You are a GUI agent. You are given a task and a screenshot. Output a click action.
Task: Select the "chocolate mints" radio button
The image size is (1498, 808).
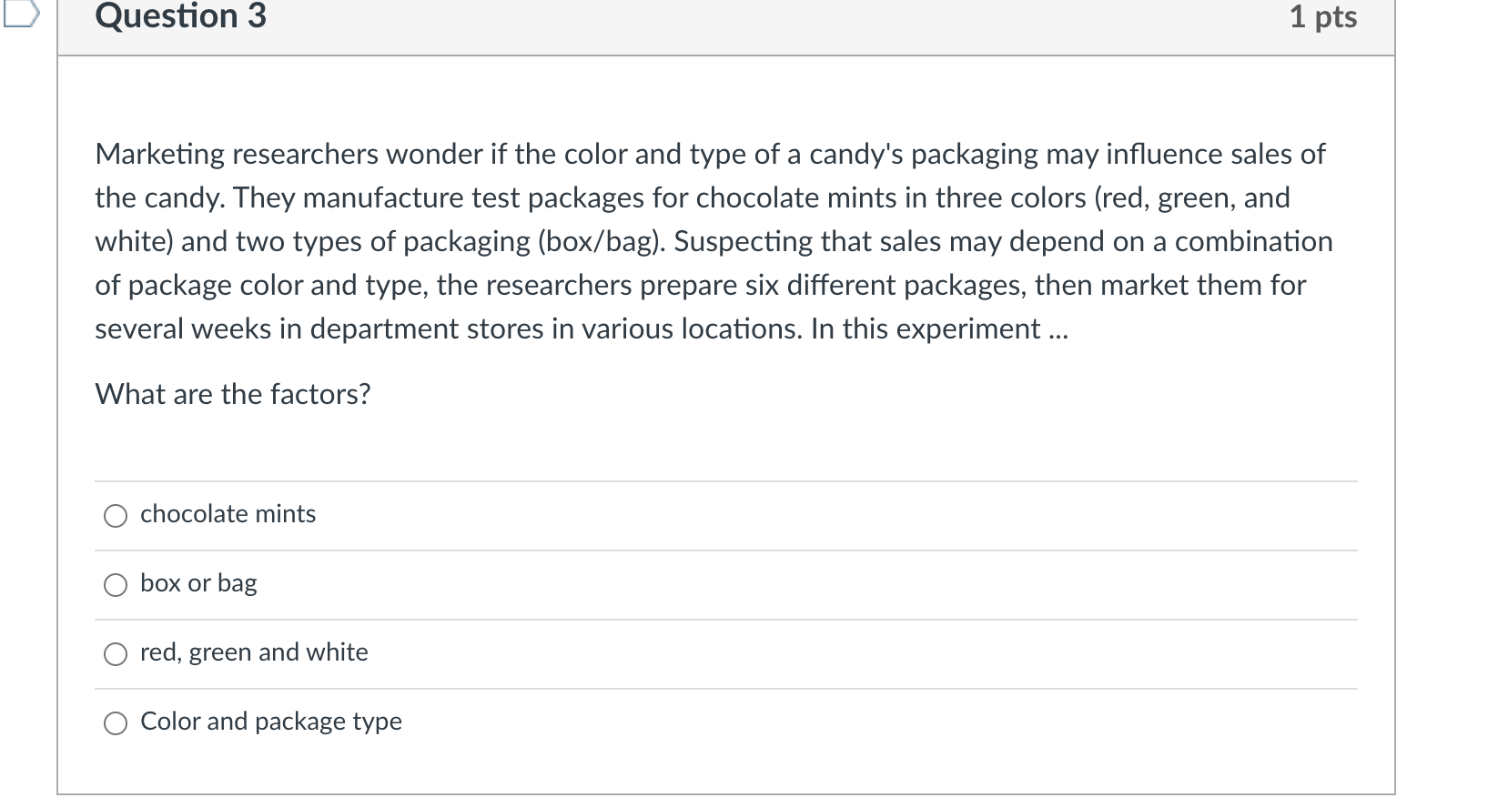pyautogui.click(x=116, y=517)
